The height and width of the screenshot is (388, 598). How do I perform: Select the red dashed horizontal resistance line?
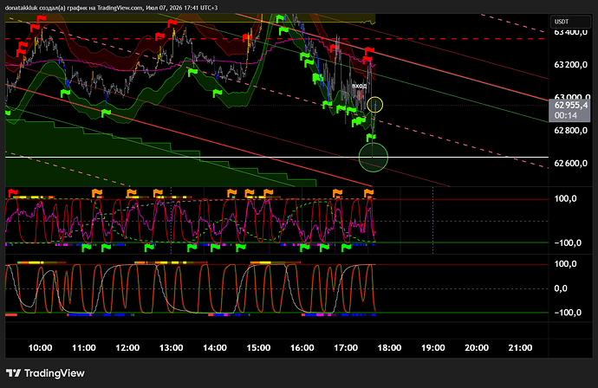pyautogui.click(x=276, y=39)
